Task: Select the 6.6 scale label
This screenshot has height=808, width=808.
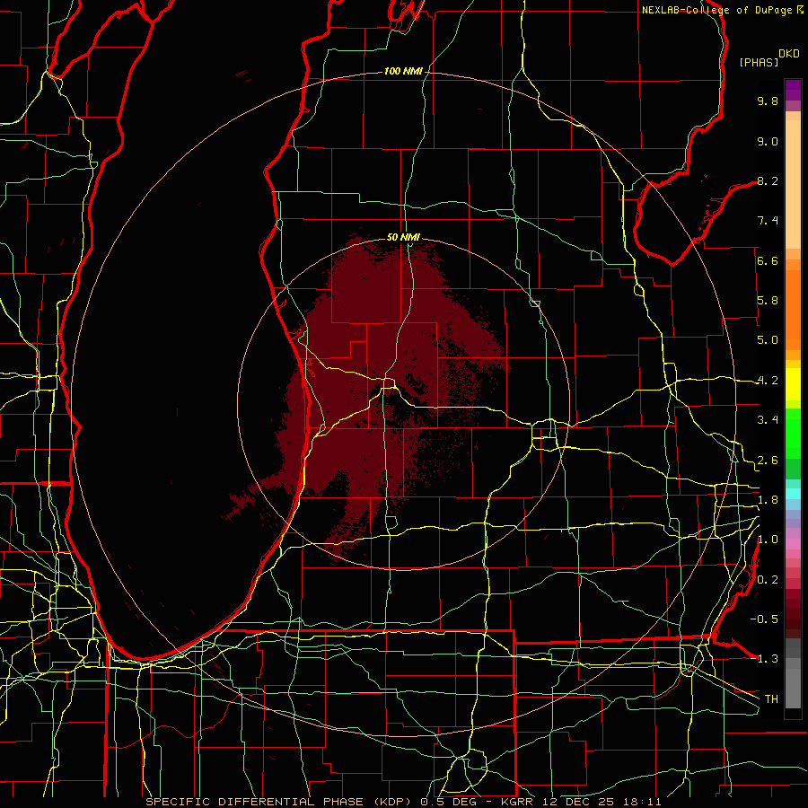Action: 768,260
